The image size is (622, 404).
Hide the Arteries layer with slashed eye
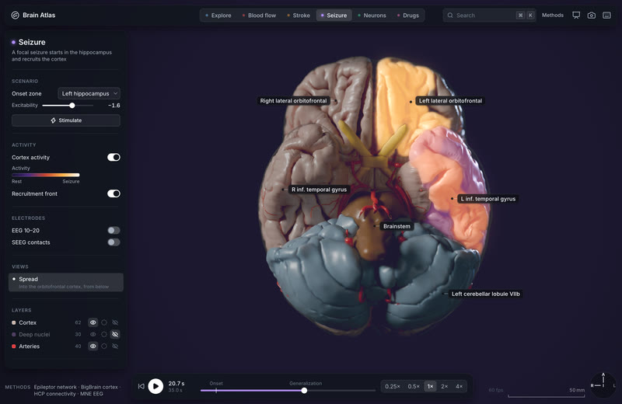point(115,346)
